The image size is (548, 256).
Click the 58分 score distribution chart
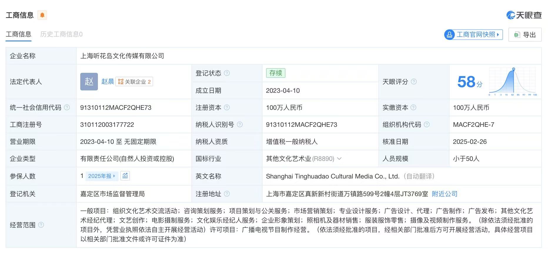pos(513,82)
